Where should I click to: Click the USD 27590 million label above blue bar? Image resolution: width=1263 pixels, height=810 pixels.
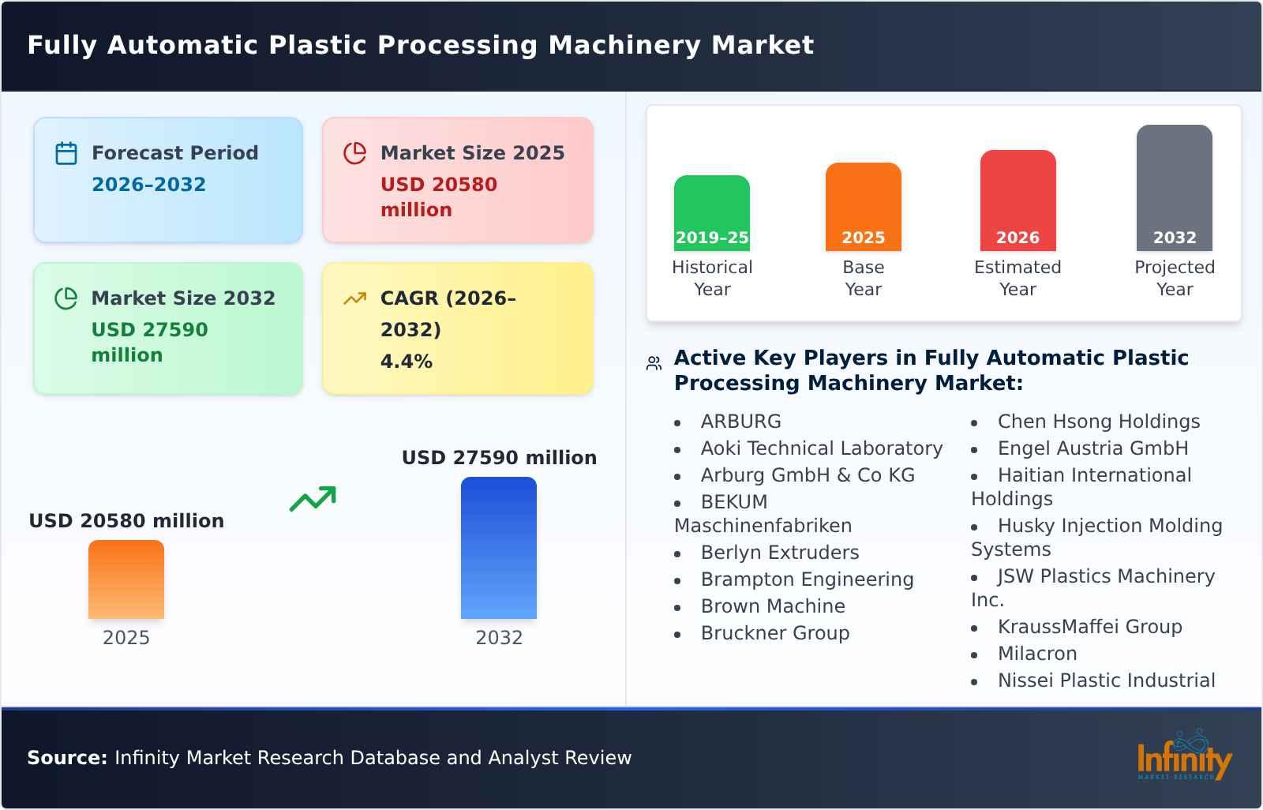click(x=499, y=458)
